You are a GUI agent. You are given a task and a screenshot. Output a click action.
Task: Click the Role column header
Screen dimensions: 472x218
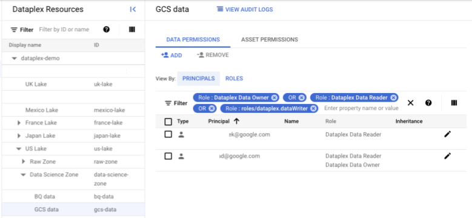[330, 121]
